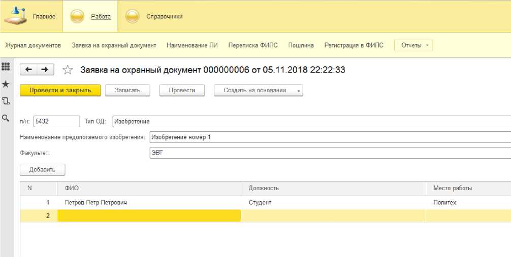Select row number 1 cell

coord(39,202)
